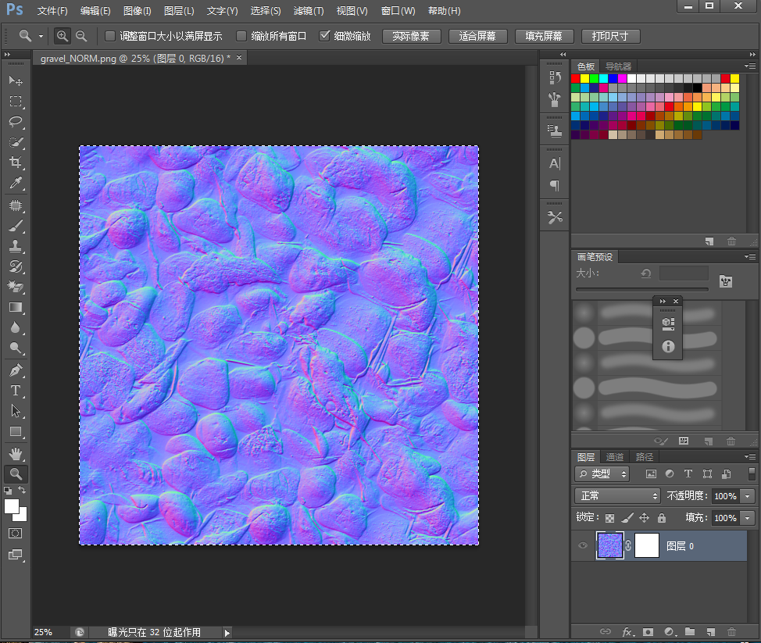Screen dimensions: 761x643
Task: Toggle lock transparent pixels
Action: coord(609,518)
